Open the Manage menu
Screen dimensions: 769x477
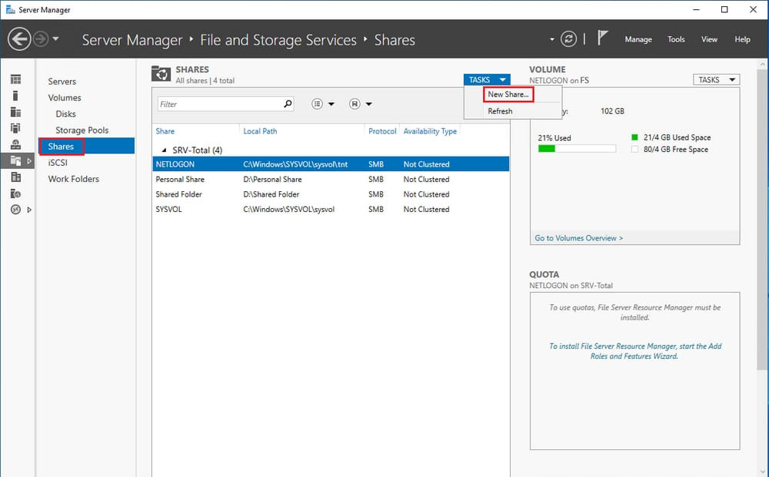(638, 39)
